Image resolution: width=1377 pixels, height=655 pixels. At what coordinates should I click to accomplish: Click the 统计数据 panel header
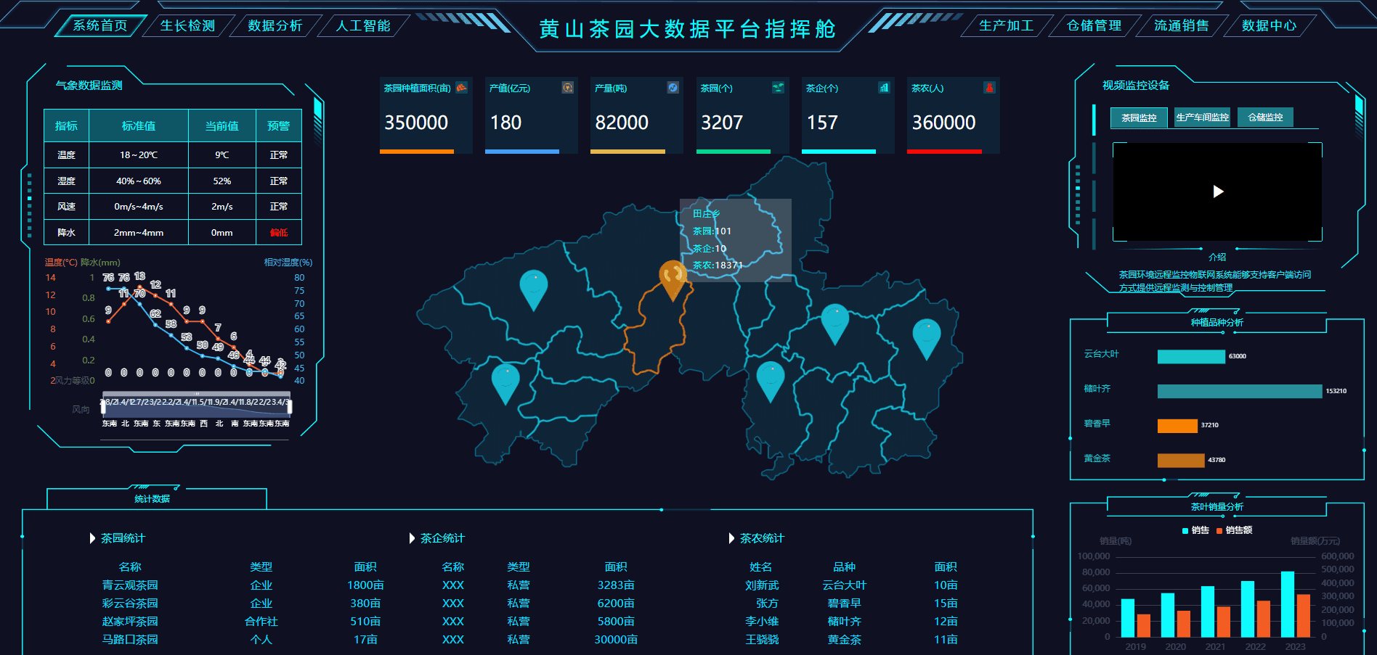coord(153,498)
